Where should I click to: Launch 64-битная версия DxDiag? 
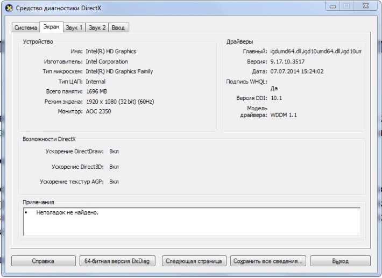(117, 261)
